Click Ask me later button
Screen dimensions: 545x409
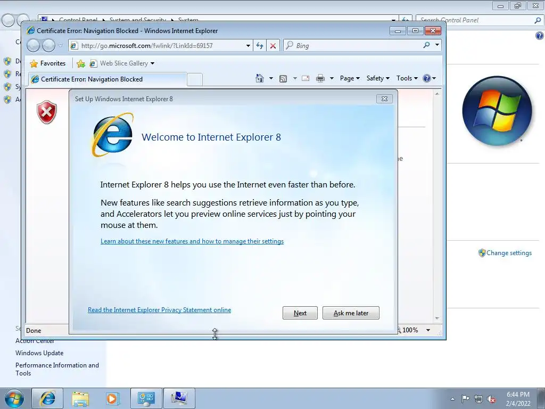(351, 313)
